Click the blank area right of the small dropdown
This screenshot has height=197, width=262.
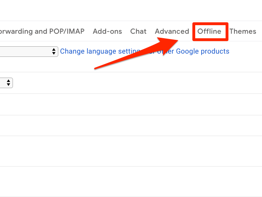(x=121, y=83)
